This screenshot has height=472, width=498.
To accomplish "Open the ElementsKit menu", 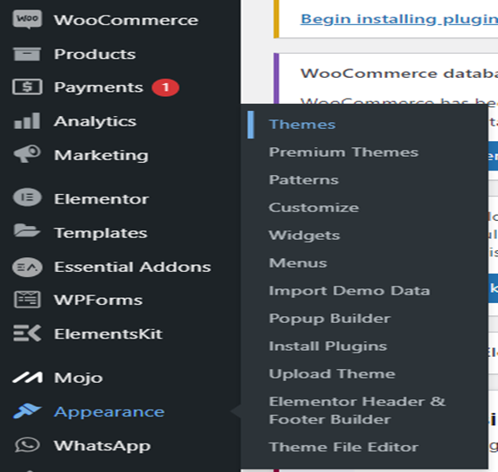I will pos(108,334).
